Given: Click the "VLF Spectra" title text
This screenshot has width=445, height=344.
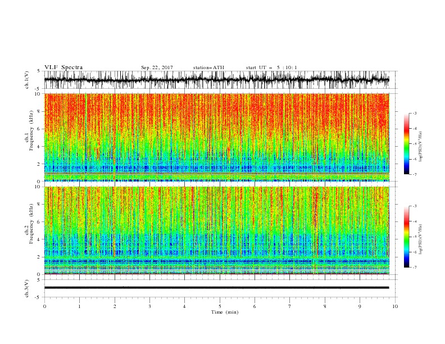Looking at the screenshot, I should click(x=63, y=67).
